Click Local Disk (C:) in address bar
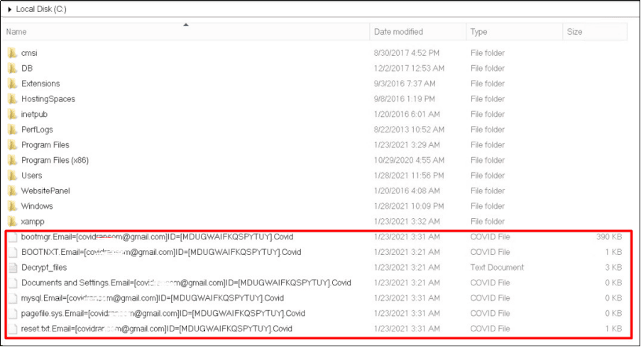Screen dimensions: 641x347 (x=41, y=9)
